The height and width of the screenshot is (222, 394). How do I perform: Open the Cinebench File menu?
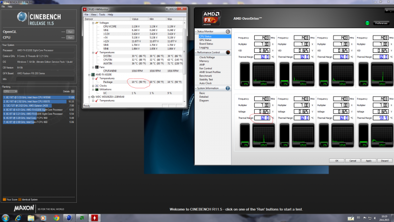(3, 6)
